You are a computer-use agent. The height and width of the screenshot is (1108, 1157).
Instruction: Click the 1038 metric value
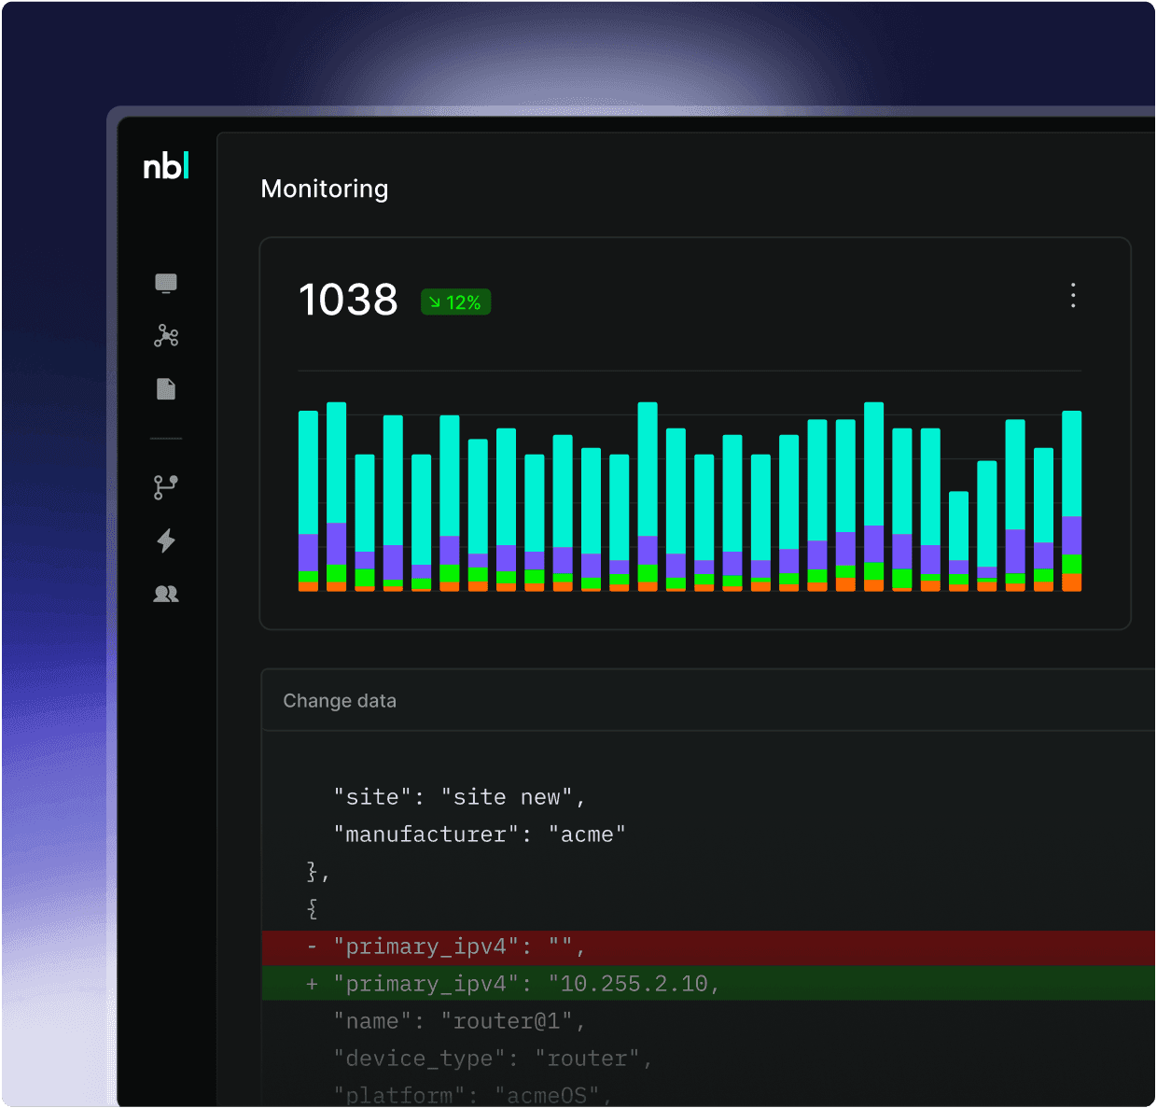click(347, 300)
